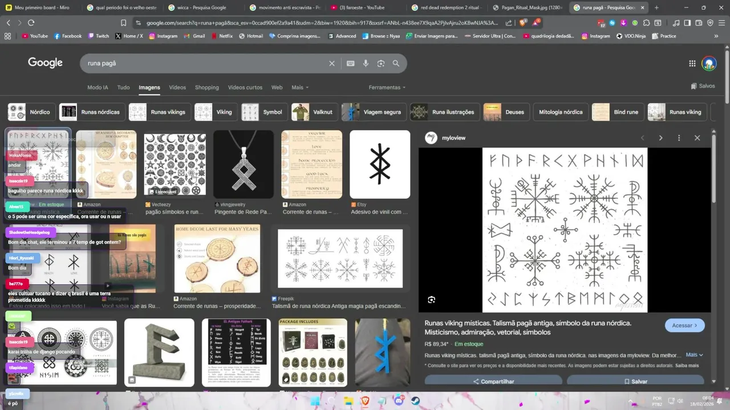Viewport: 730px width, 410px height.
Task: Open the music note playlist icon
Action: click(676, 23)
